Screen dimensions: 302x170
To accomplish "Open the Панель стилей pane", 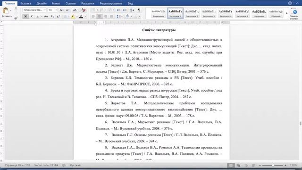I will 294,14.
